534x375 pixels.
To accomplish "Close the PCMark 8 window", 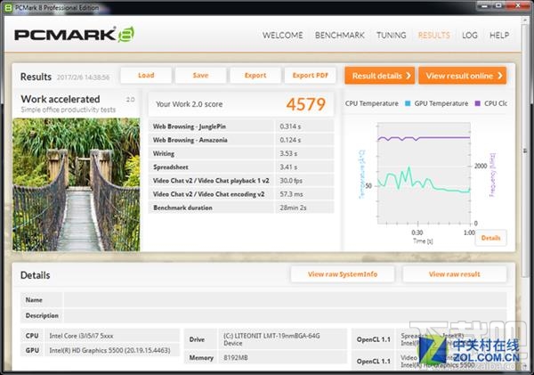I will point(518,5).
